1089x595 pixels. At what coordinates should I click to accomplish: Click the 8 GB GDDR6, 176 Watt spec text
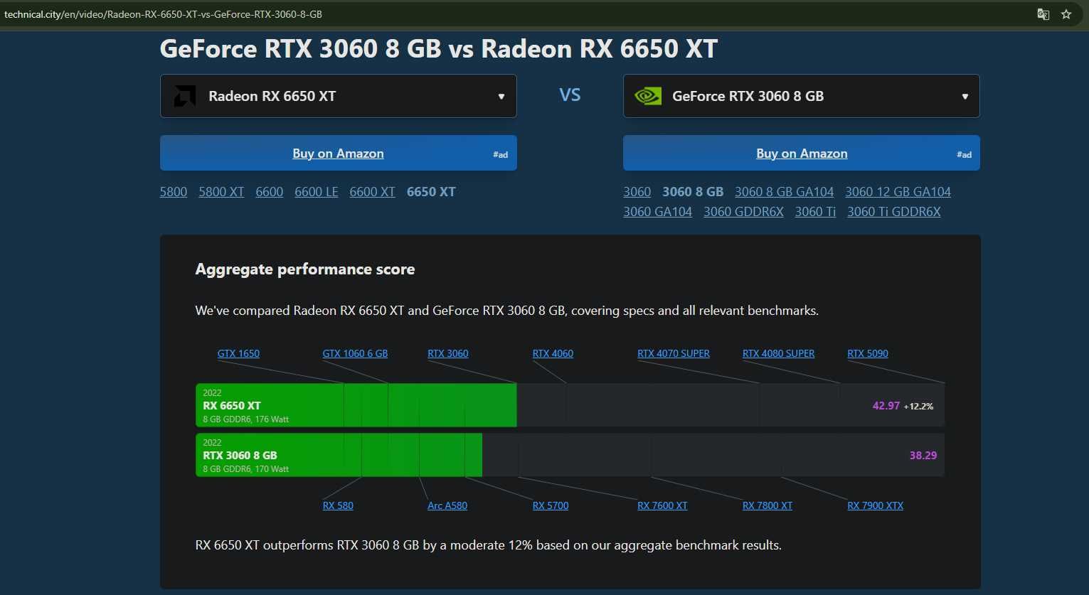246,419
